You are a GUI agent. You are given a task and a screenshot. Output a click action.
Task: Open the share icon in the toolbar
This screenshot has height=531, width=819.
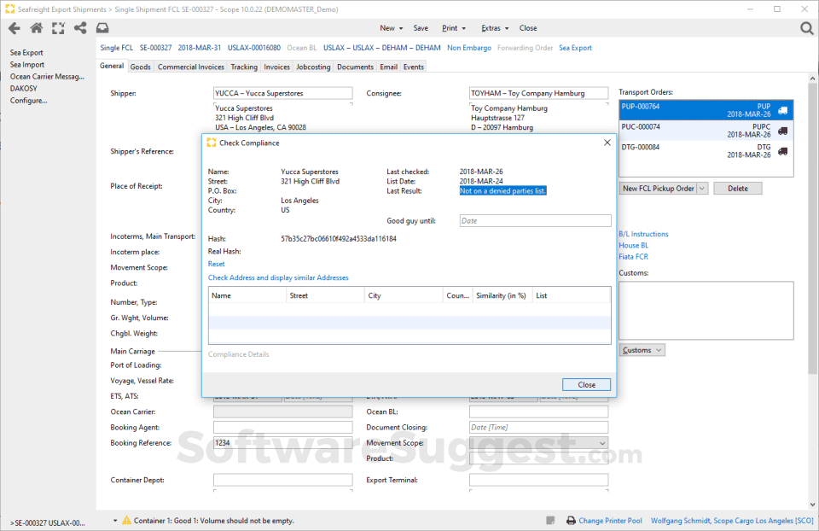tap(80, 27)
